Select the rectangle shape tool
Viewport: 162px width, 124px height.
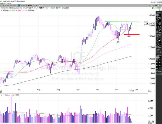pyautogui.click(x=160, y=45)
